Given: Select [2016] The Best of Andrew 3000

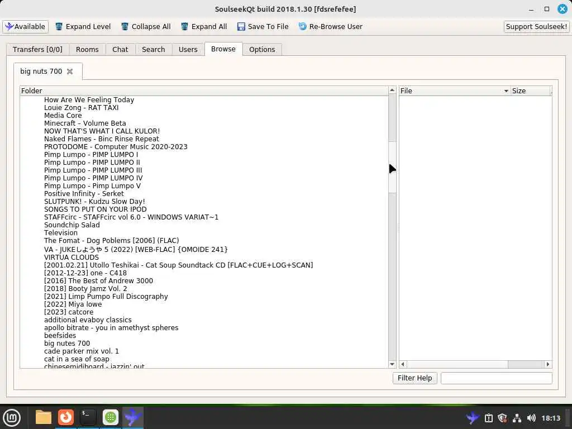Looking at the screenshot, I should click(98, 281).
